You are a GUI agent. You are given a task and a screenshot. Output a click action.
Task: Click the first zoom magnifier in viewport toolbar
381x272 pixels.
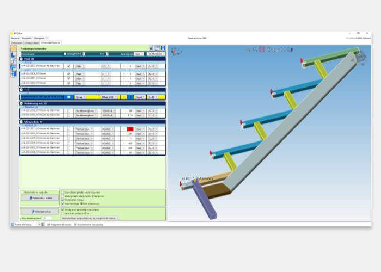(x=248, y=50)
